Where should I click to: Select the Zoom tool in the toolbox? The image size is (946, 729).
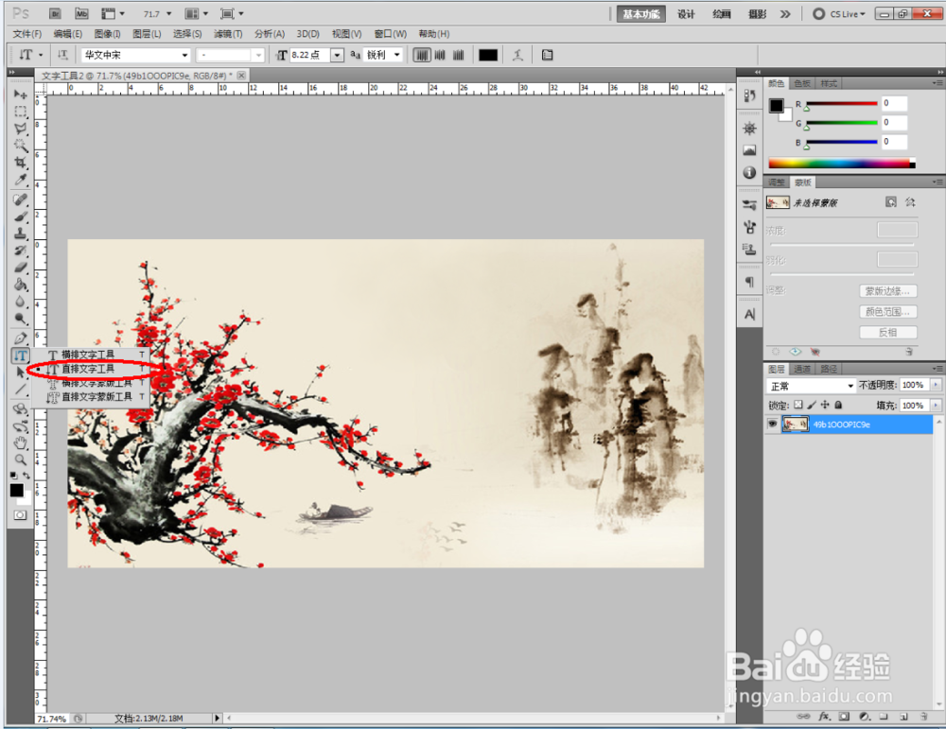click(21, 460)
